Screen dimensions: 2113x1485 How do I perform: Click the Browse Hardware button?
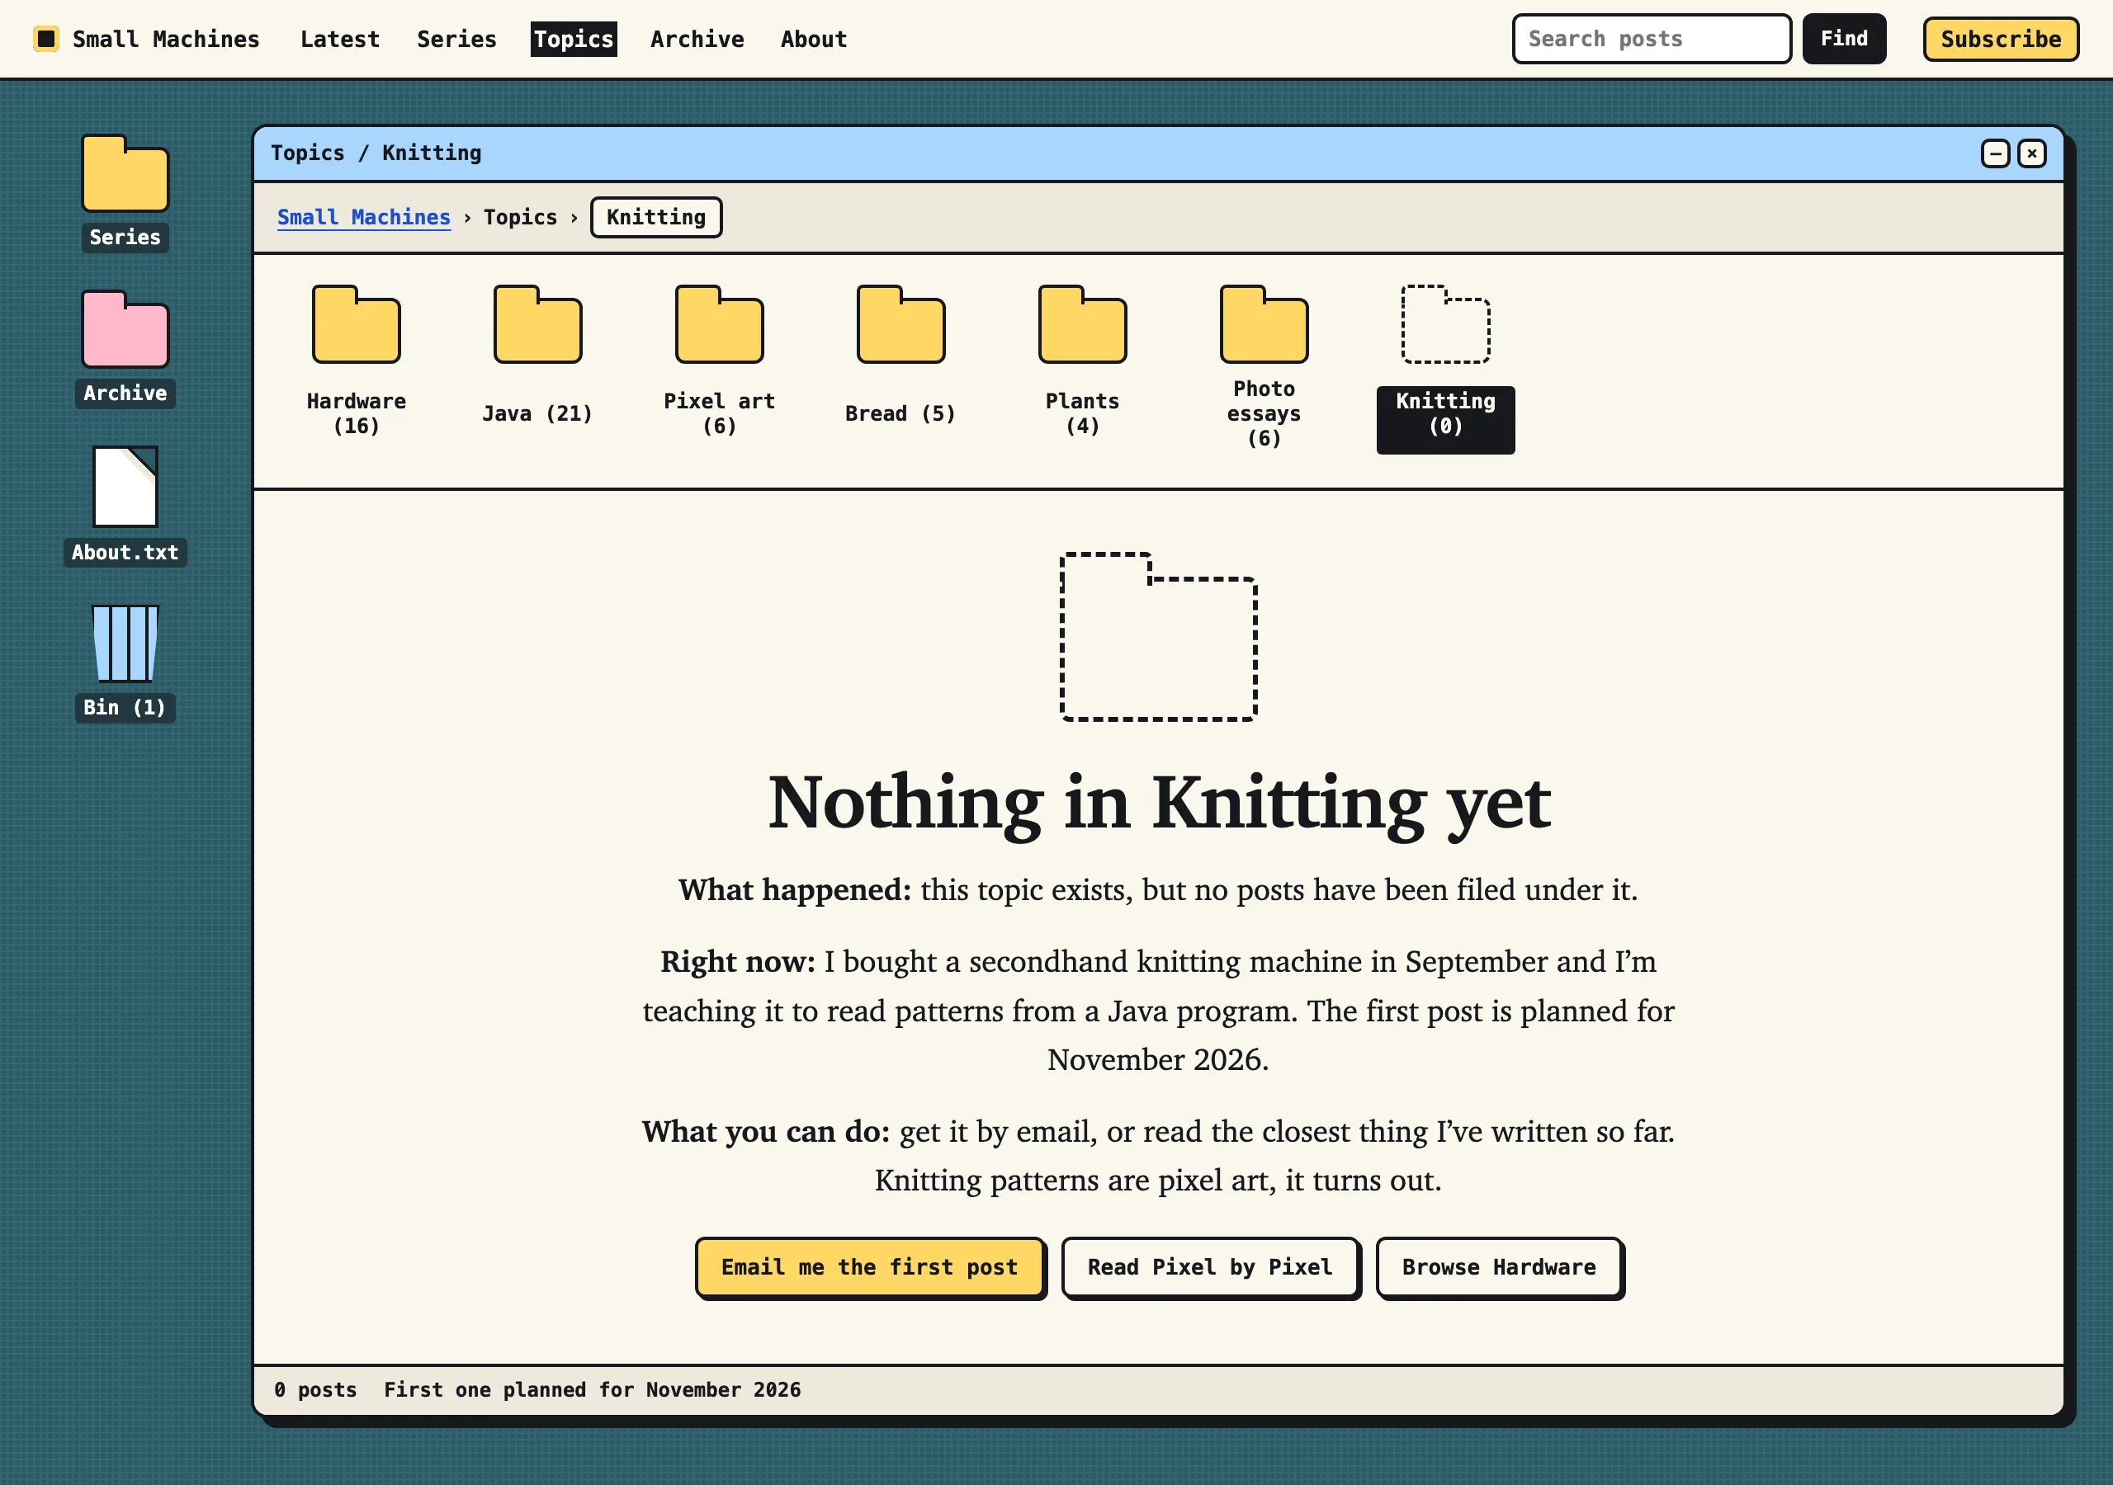tap(1498, 1267)
